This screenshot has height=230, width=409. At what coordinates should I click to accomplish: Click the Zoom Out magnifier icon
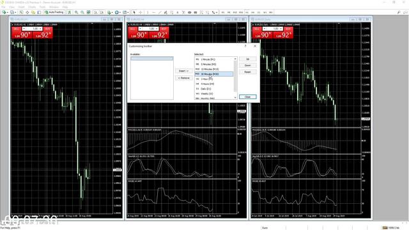pyautogui.click(x=82, y=12)
